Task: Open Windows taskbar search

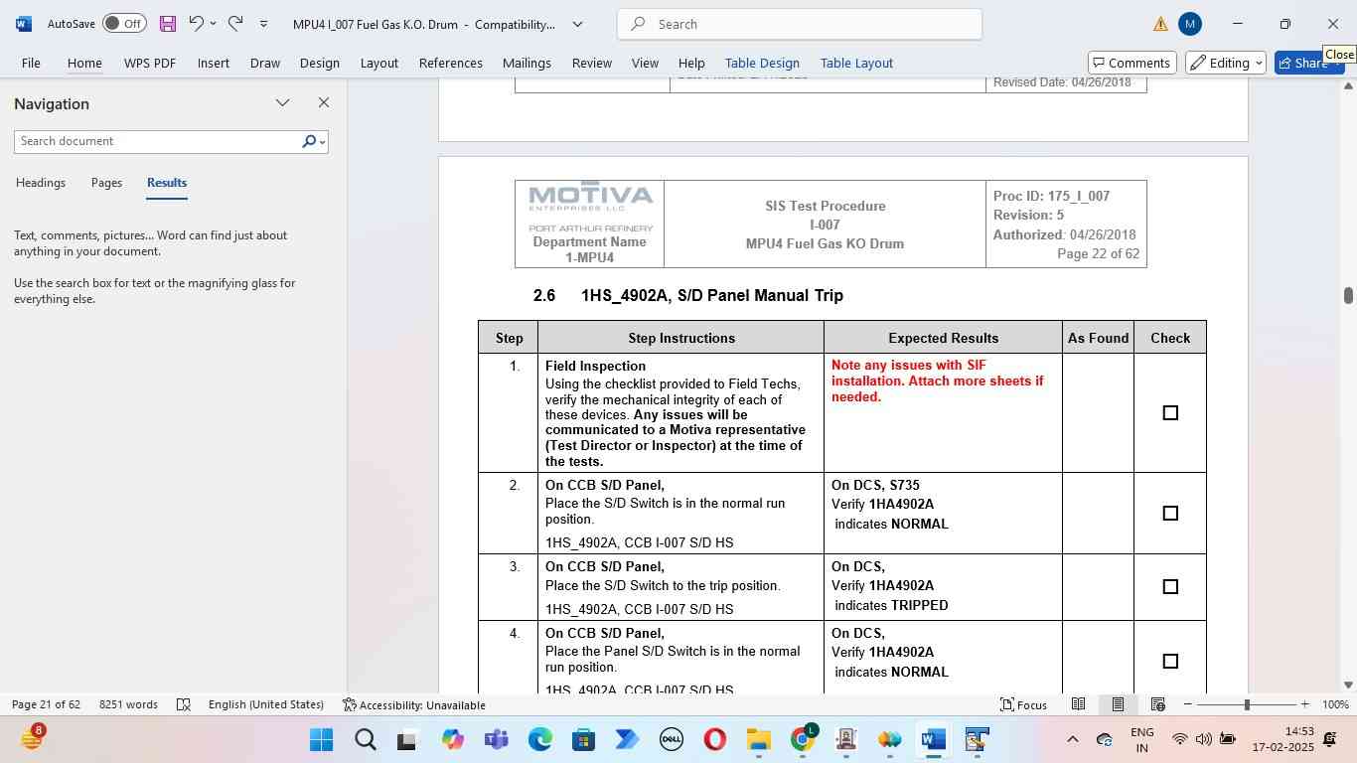Action: [365, 740]
